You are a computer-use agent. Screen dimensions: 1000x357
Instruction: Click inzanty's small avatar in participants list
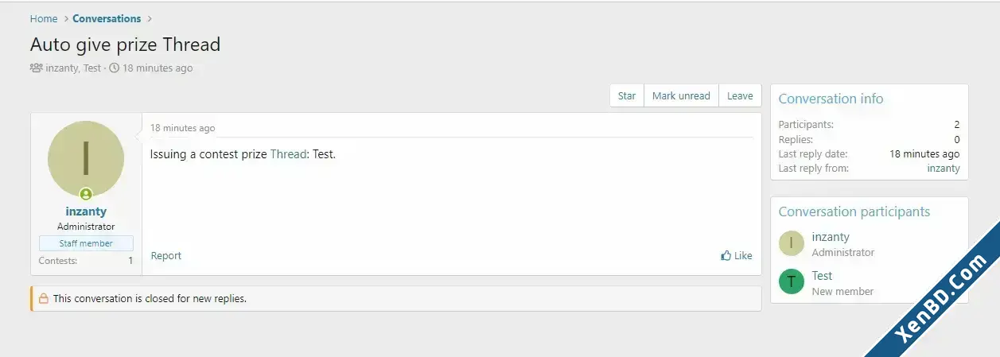[792, 243]
